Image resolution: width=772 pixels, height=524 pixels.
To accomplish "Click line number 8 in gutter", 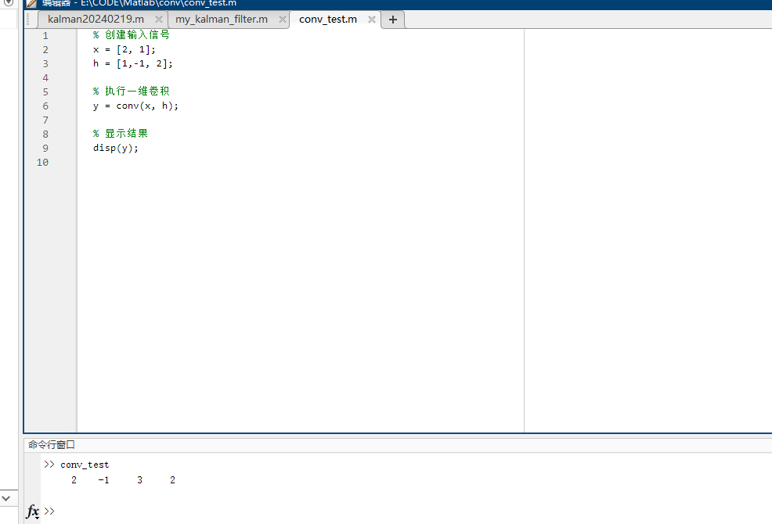I will coord(45,135).
